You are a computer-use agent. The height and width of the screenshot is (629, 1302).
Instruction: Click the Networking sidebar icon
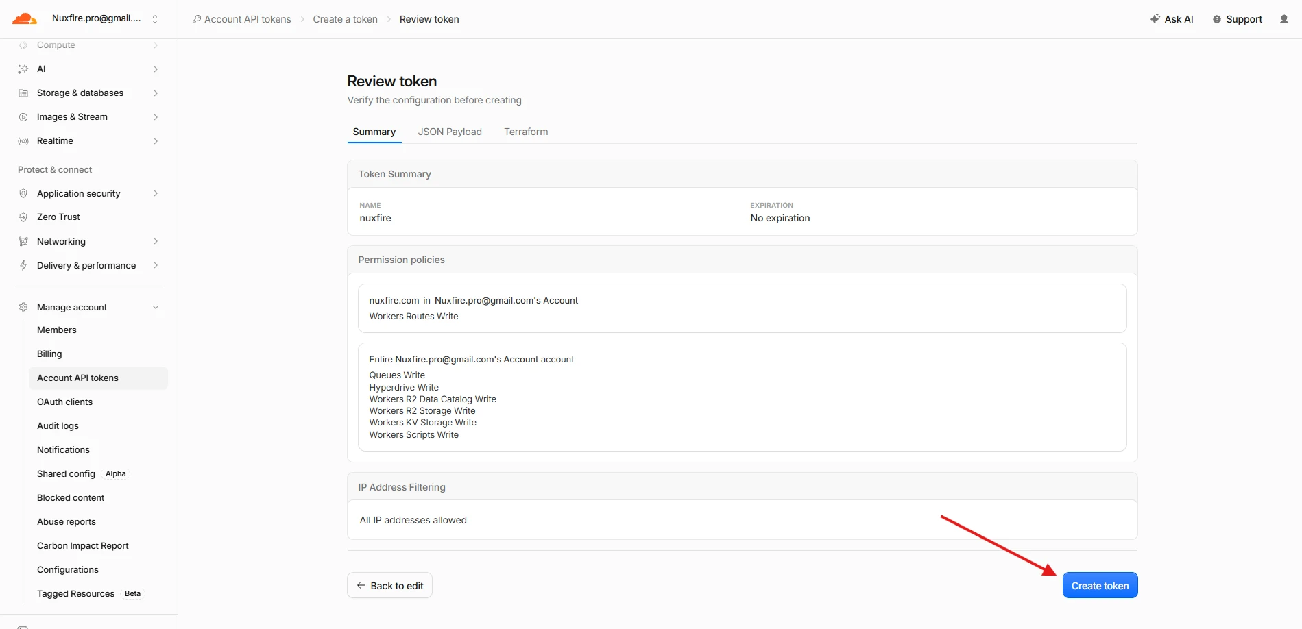(x=23, y=242)
